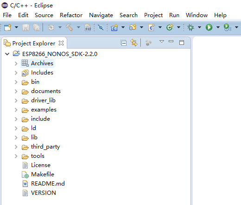The image size is (241, 205).
Task: Click the greyed working set filter icon
Action: point(148,43)
